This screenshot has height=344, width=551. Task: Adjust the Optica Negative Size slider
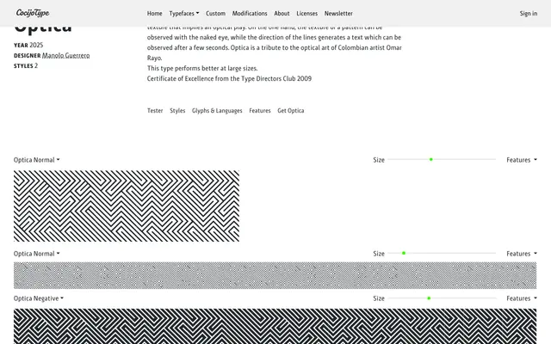(x=442, y=298)
